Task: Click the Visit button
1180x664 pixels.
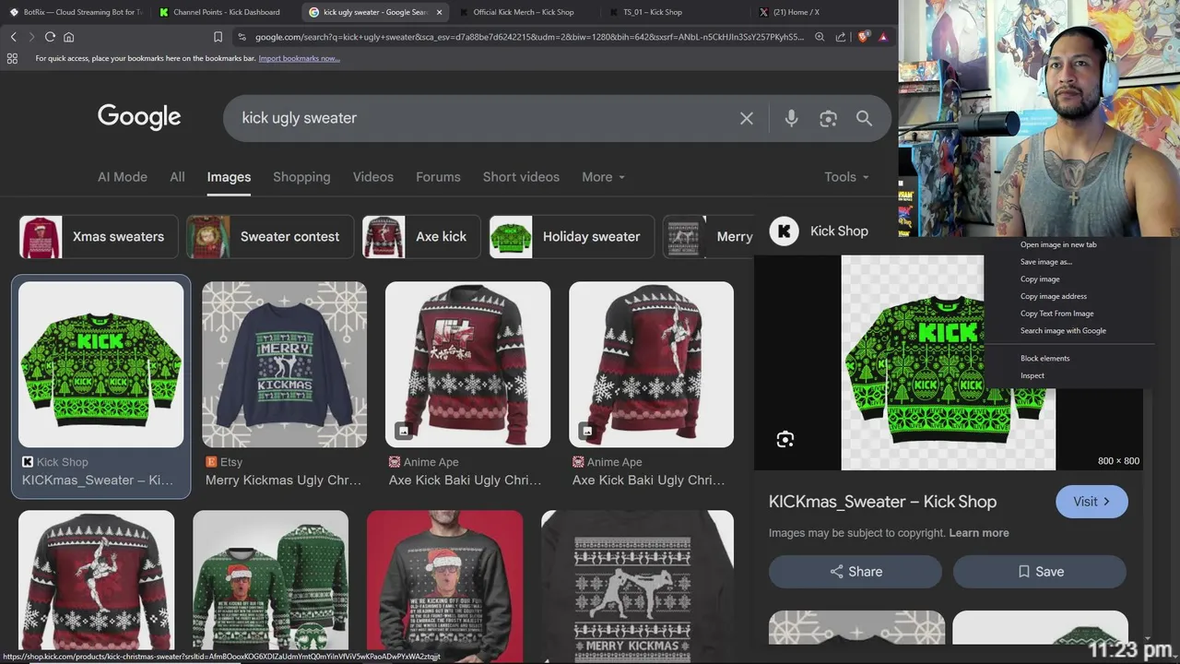Action: [1091, 502]
